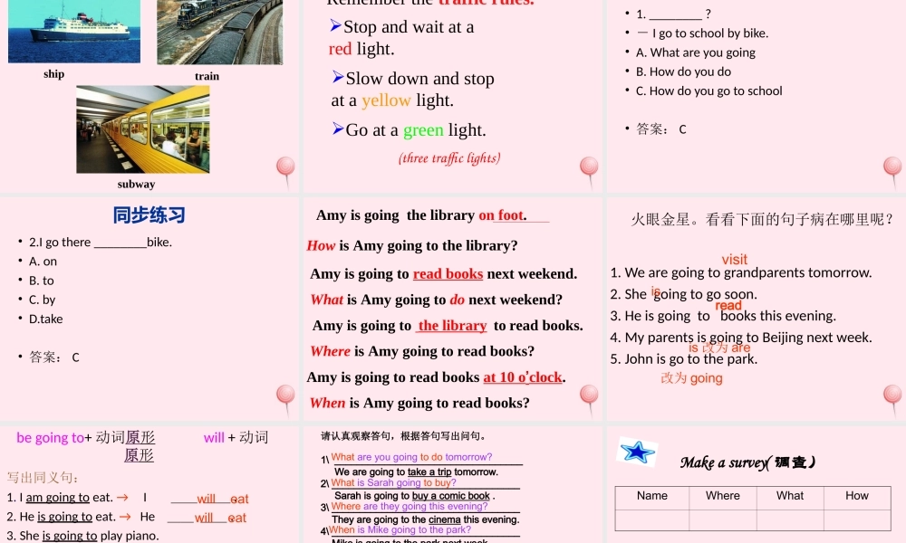906x543 pixels.
Task: Click the magenta word 'will'
Action: point(214,438)
